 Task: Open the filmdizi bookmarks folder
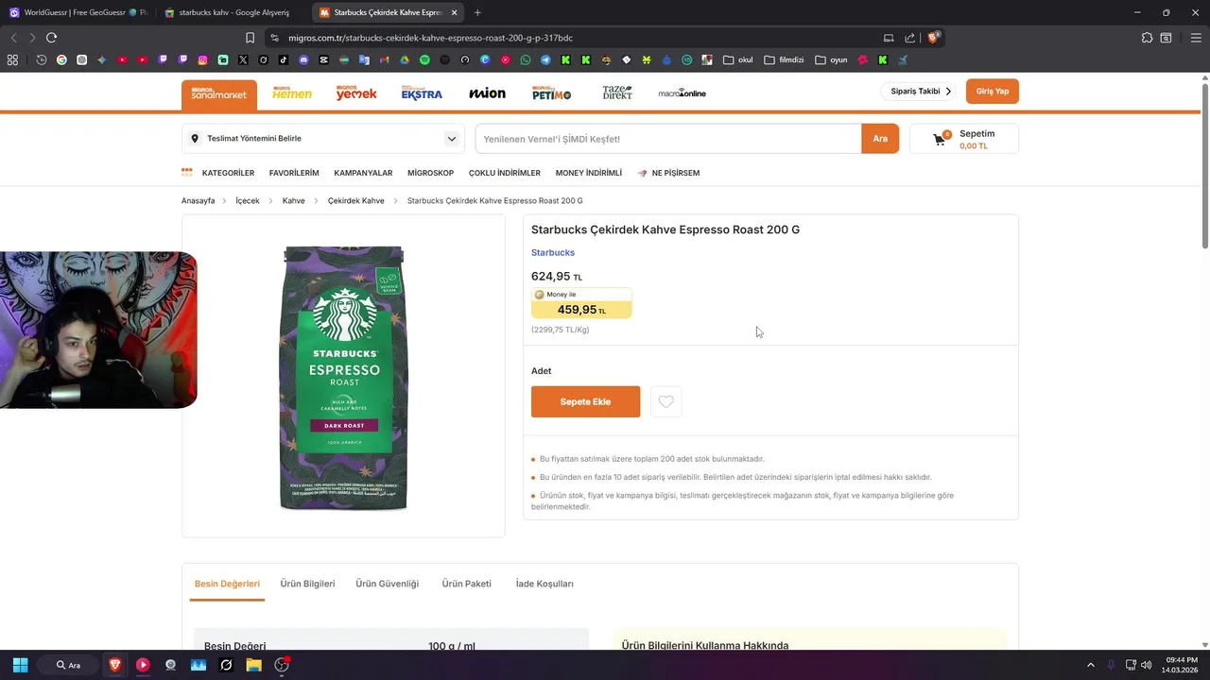[x=784, y=59]
